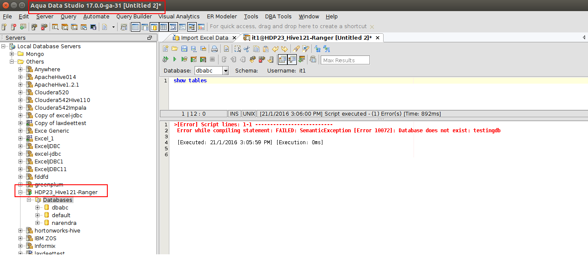The image size is (588, 256).
Task: Click the Script executed status message
Action: [350, 114]
